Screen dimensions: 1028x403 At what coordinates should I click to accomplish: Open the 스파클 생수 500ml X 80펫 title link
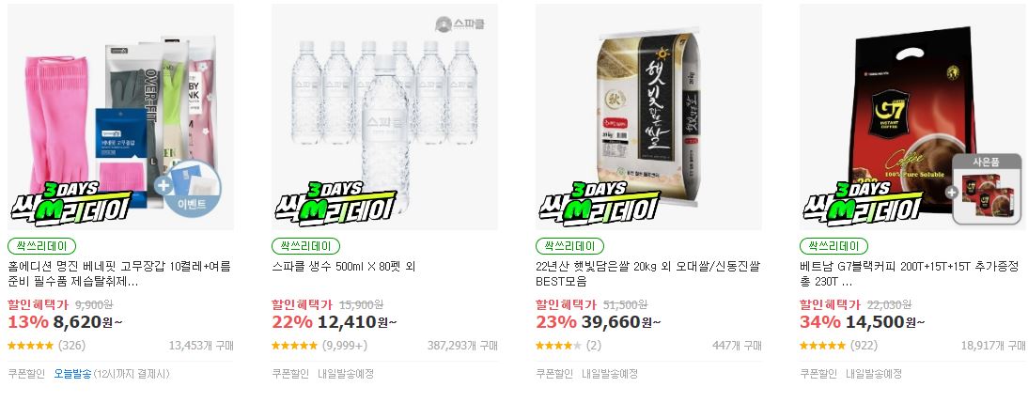point(344,267)
